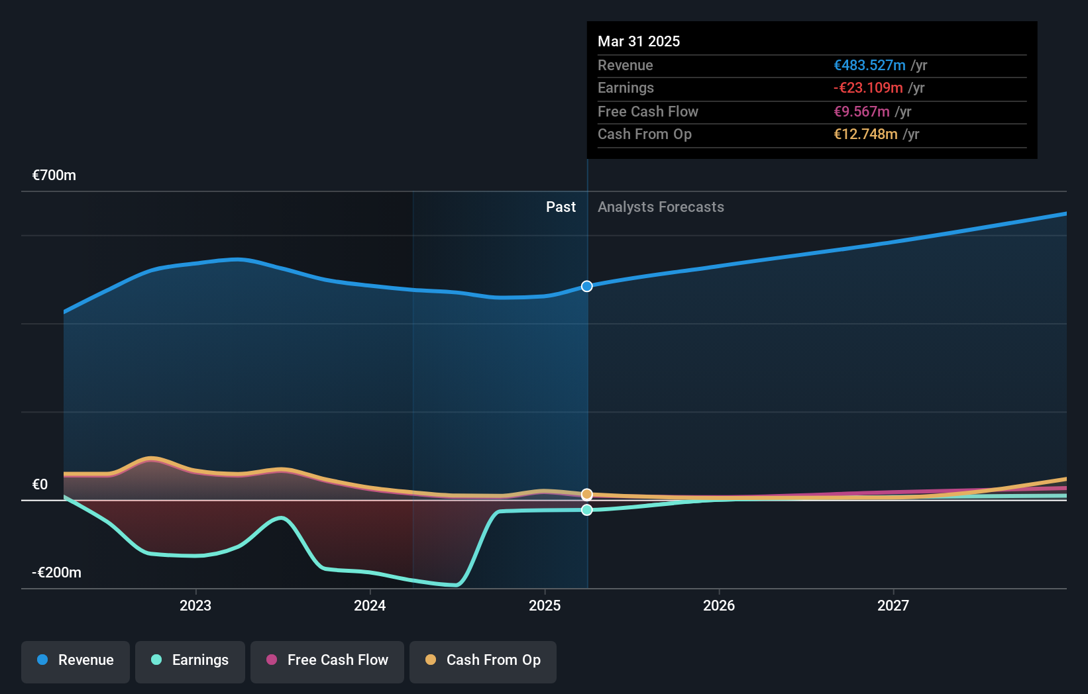Toggle the Cash From Op legend button
This screenshot has width=1088, height=694.
tap(483, 662)
